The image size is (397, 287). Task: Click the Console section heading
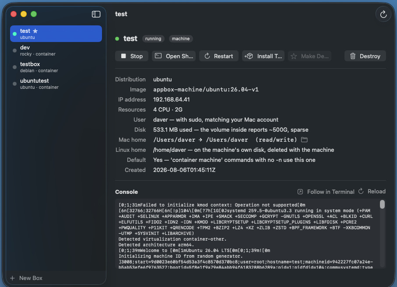(x=126, y=192)
